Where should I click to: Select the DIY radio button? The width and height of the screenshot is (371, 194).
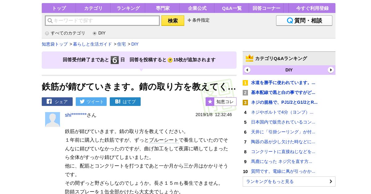(95, 33)
